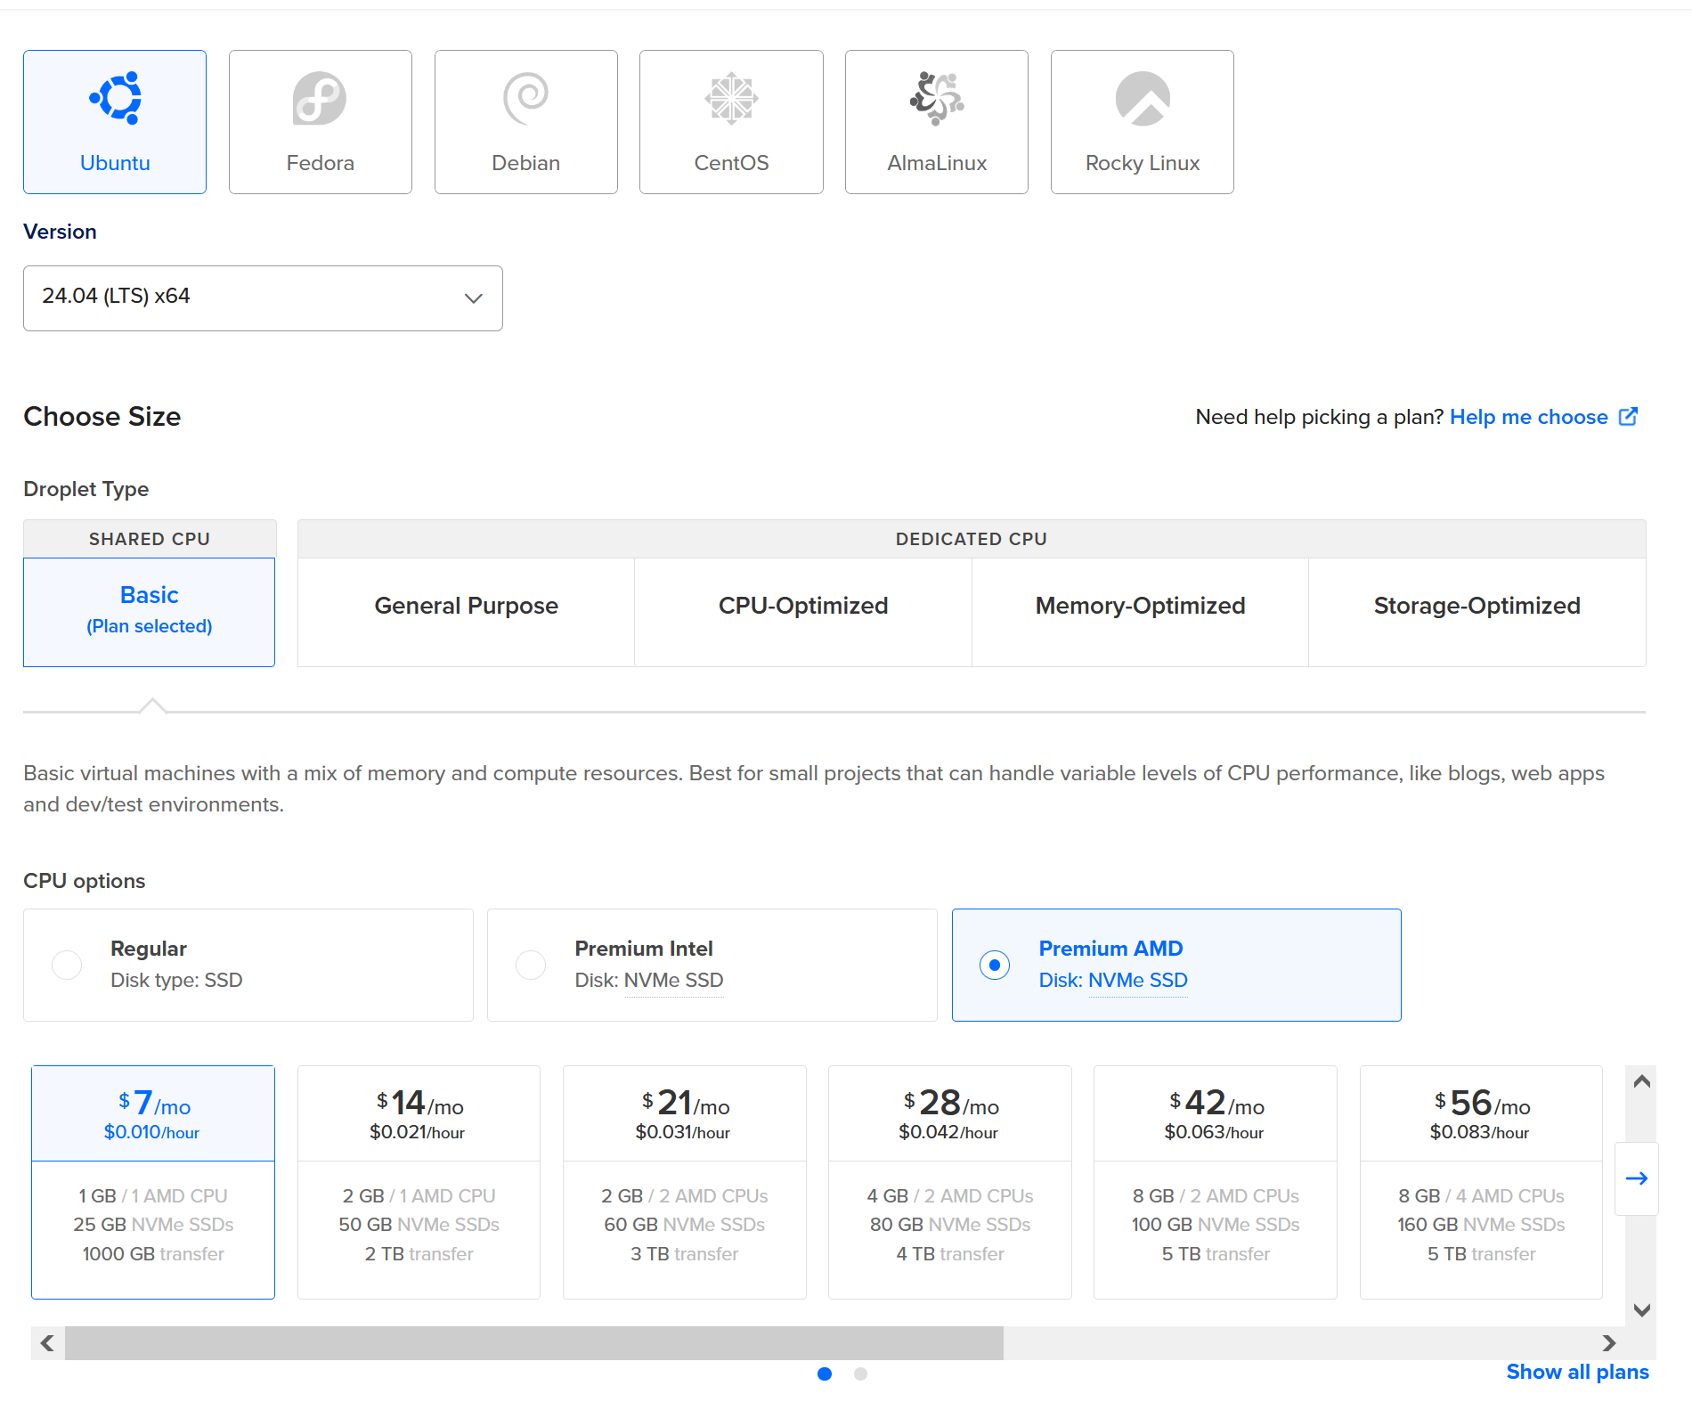The width and height of the screenshot is (1692, 1402).
Task: Click the SHARED CPU header
Action: (150, 539)
